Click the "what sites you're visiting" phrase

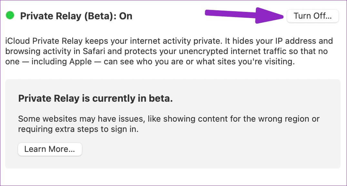point(245,62)
